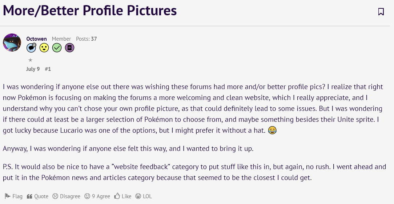
Task: Flag this post
Action: click(14, 196)
